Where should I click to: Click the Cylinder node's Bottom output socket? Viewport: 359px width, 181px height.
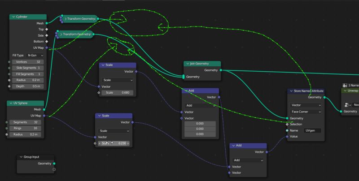click(47, 41)
